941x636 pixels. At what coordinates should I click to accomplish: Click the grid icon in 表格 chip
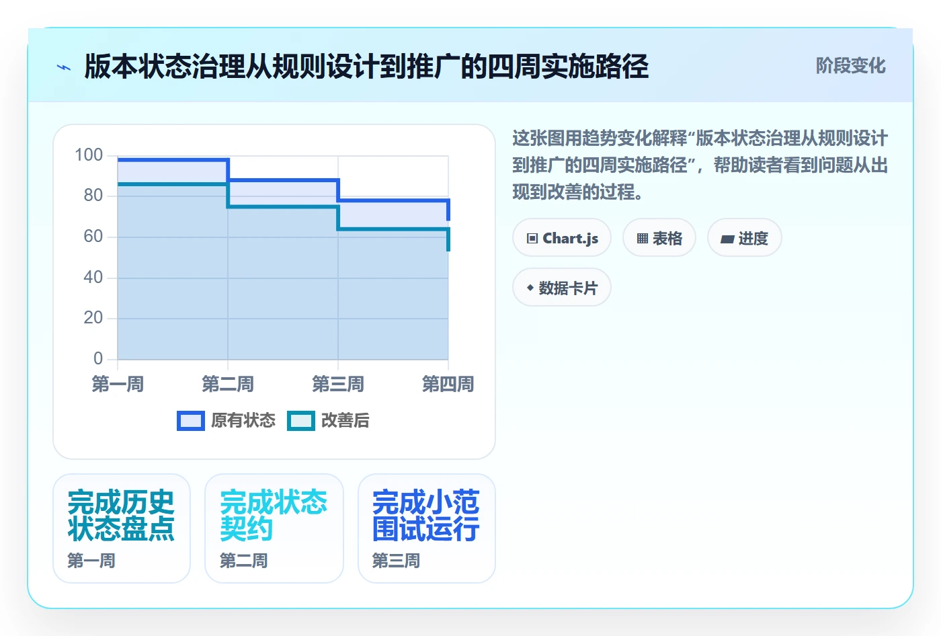pos(643,239)
